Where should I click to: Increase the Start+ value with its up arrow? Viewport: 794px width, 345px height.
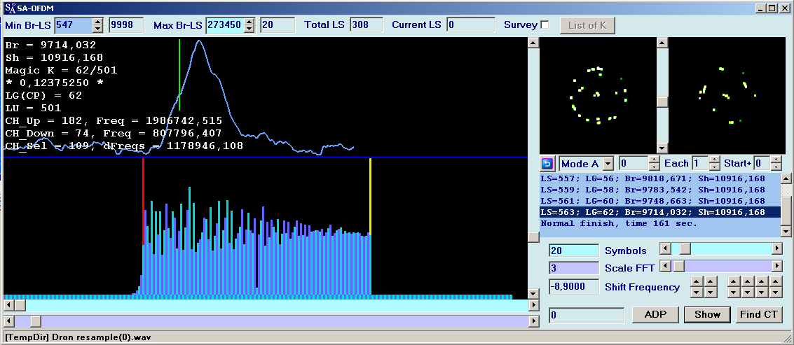[x=776, y=160]
